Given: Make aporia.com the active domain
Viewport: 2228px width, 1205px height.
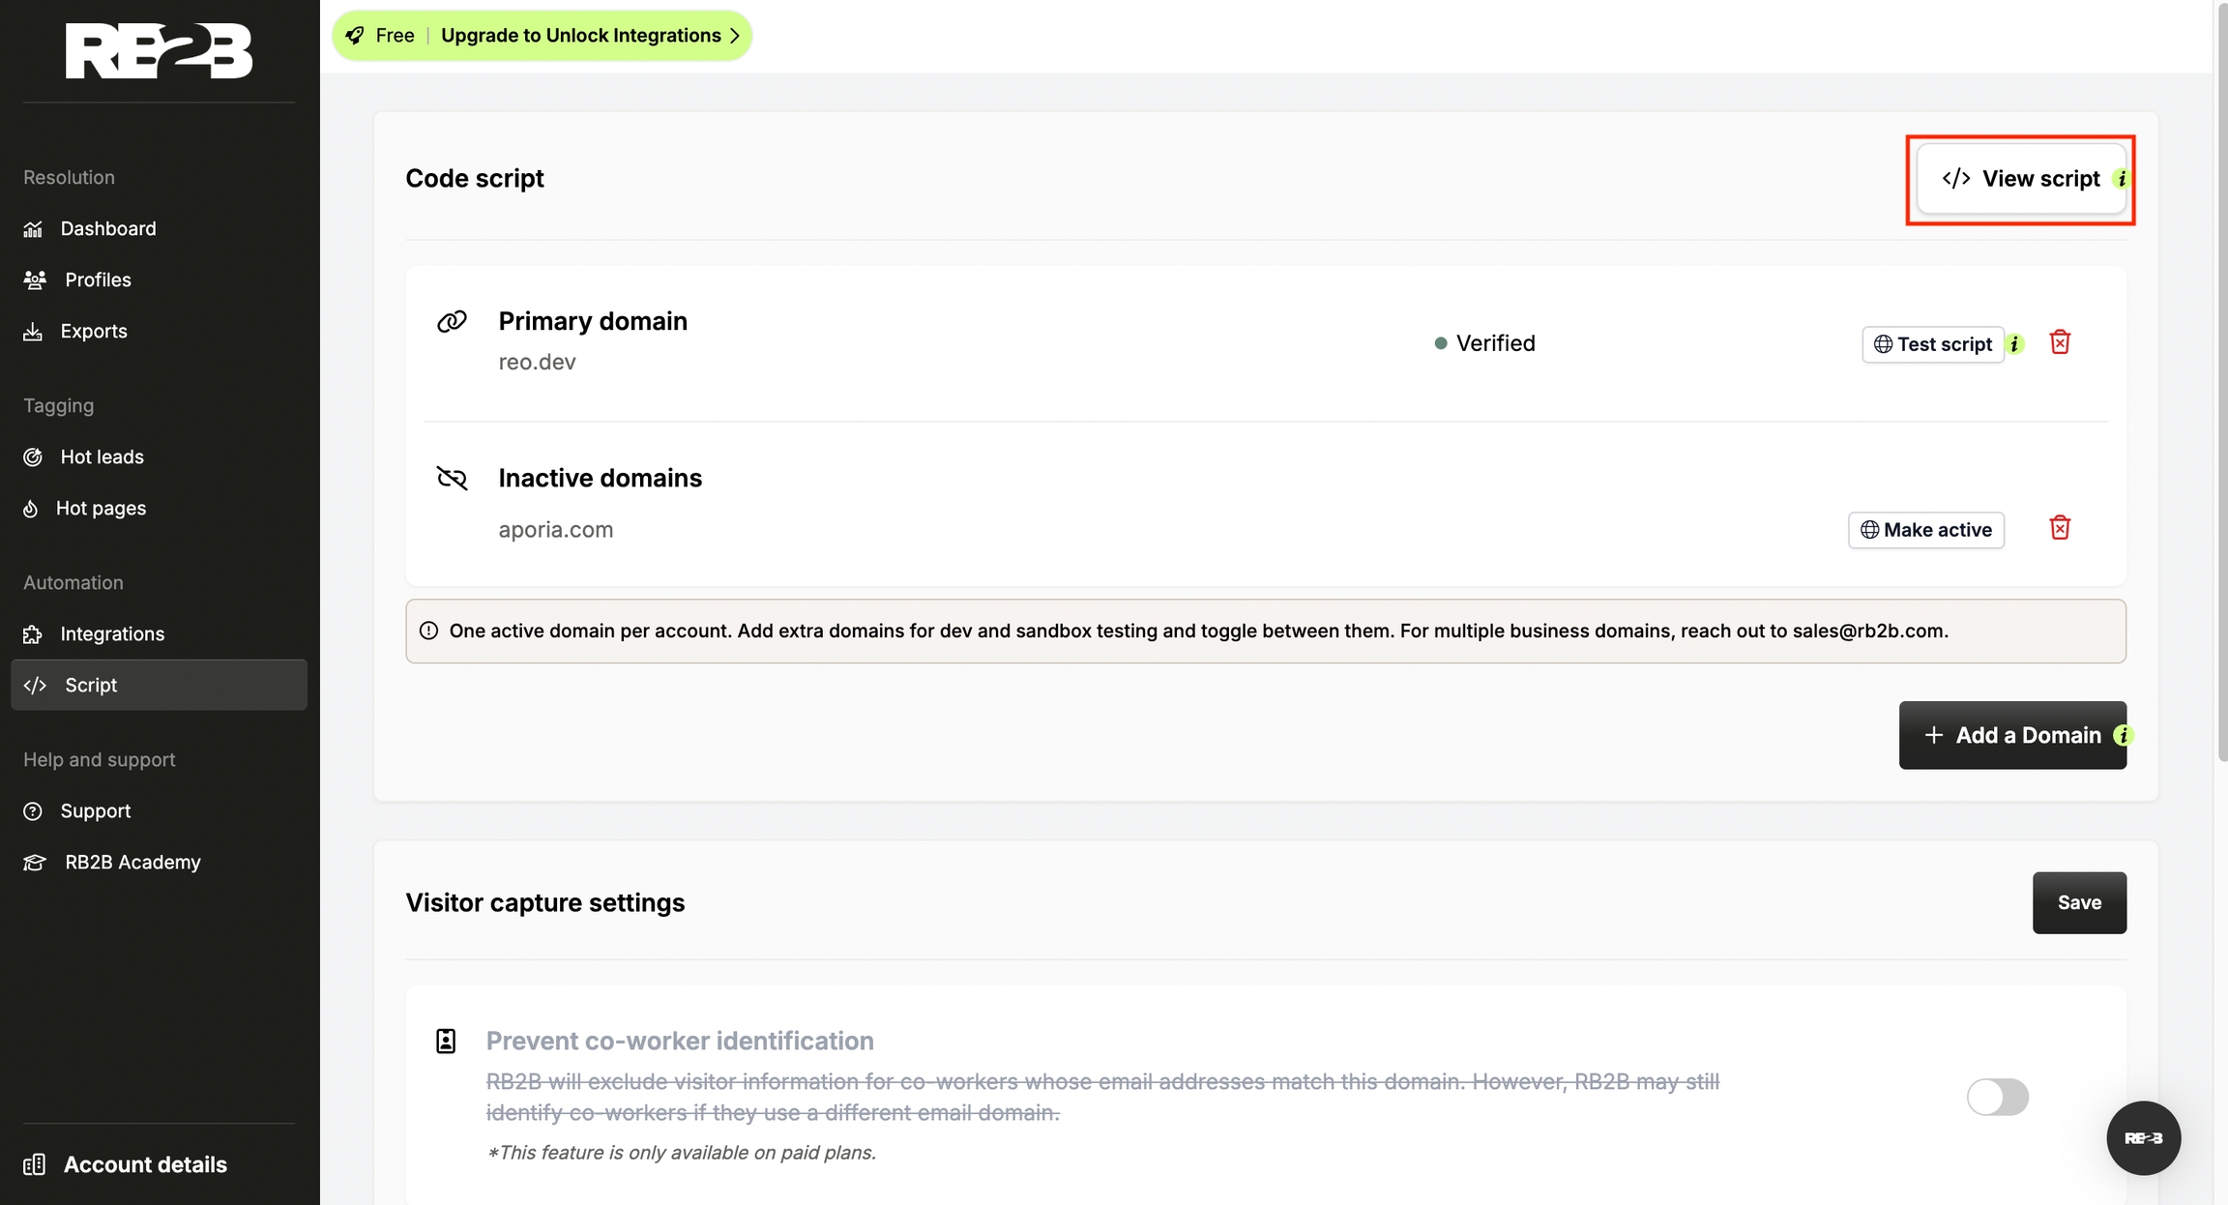Looking at the screenshot, I should pos(1925,530).
